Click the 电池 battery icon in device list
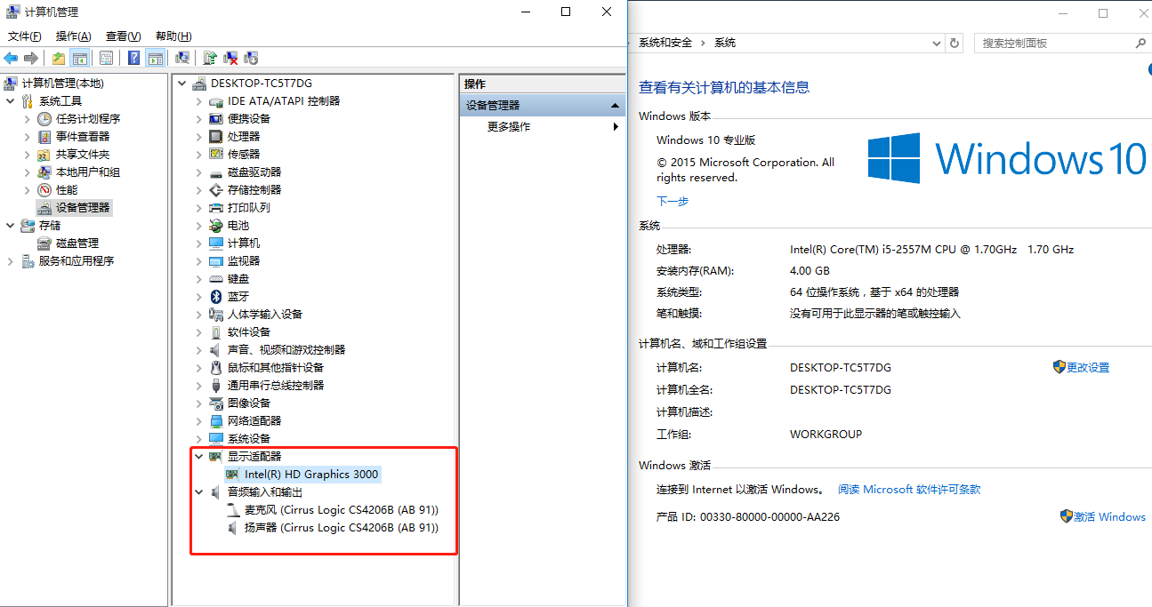This screenshot has height=607, width=1152. pyautogui.click(x=215, y=225)
